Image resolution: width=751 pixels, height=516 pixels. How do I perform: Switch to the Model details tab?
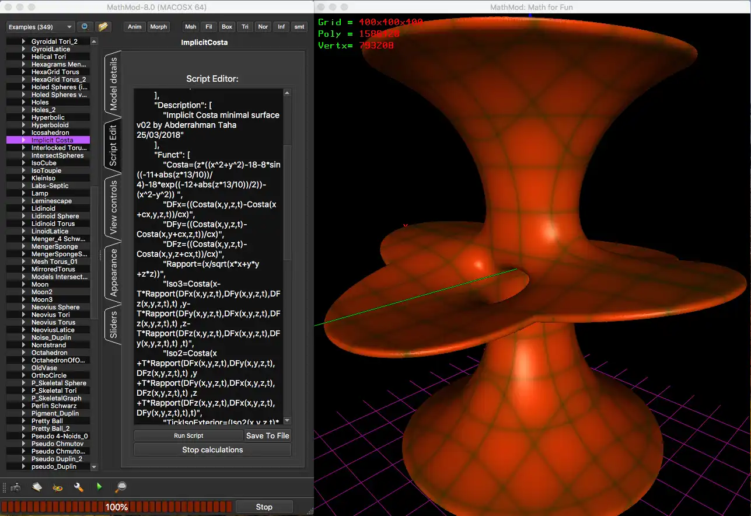point(113,83)
